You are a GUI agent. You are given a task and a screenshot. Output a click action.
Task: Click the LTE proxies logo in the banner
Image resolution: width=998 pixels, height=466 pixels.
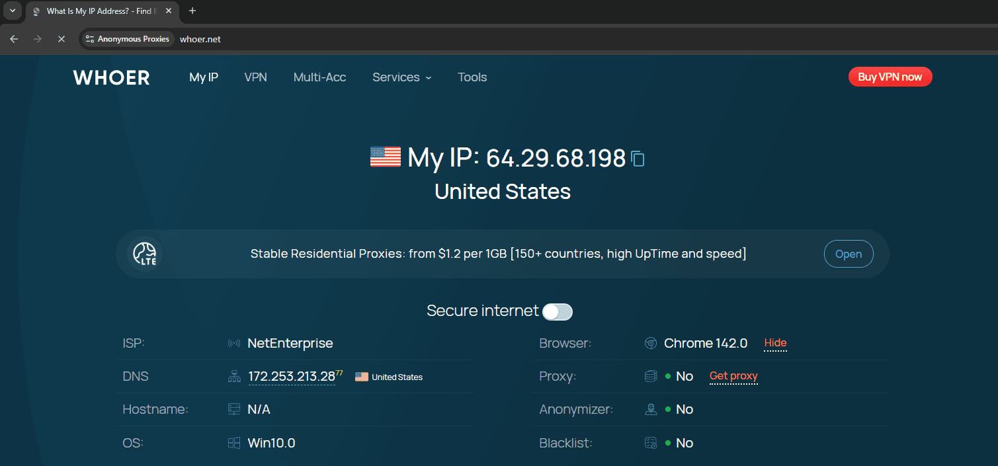click(x=144, y=253)
